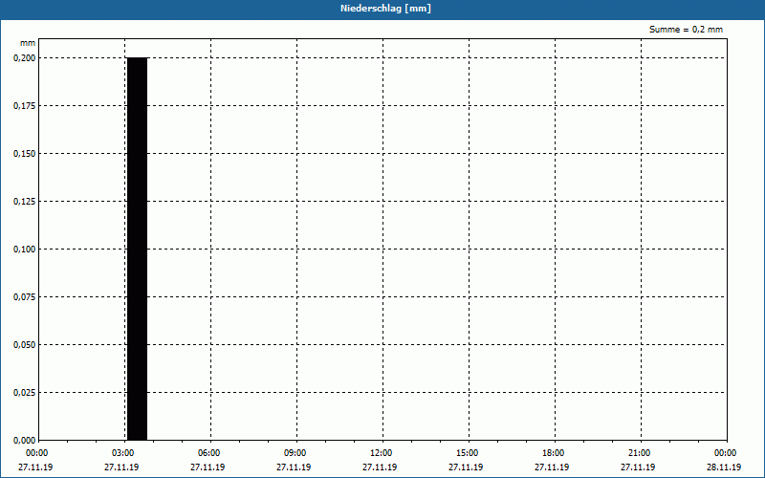Click the 0,100 y-axis value
This screenshot has height=478, width=765.
pos(25,249)
